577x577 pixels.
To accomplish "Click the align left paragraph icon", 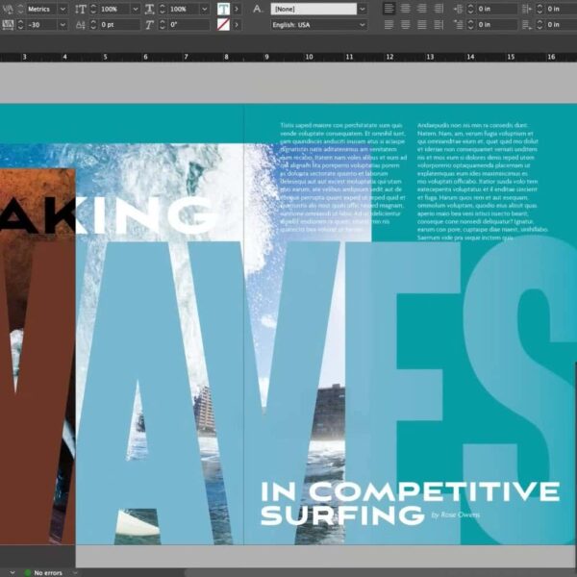I will click(389, 9).
